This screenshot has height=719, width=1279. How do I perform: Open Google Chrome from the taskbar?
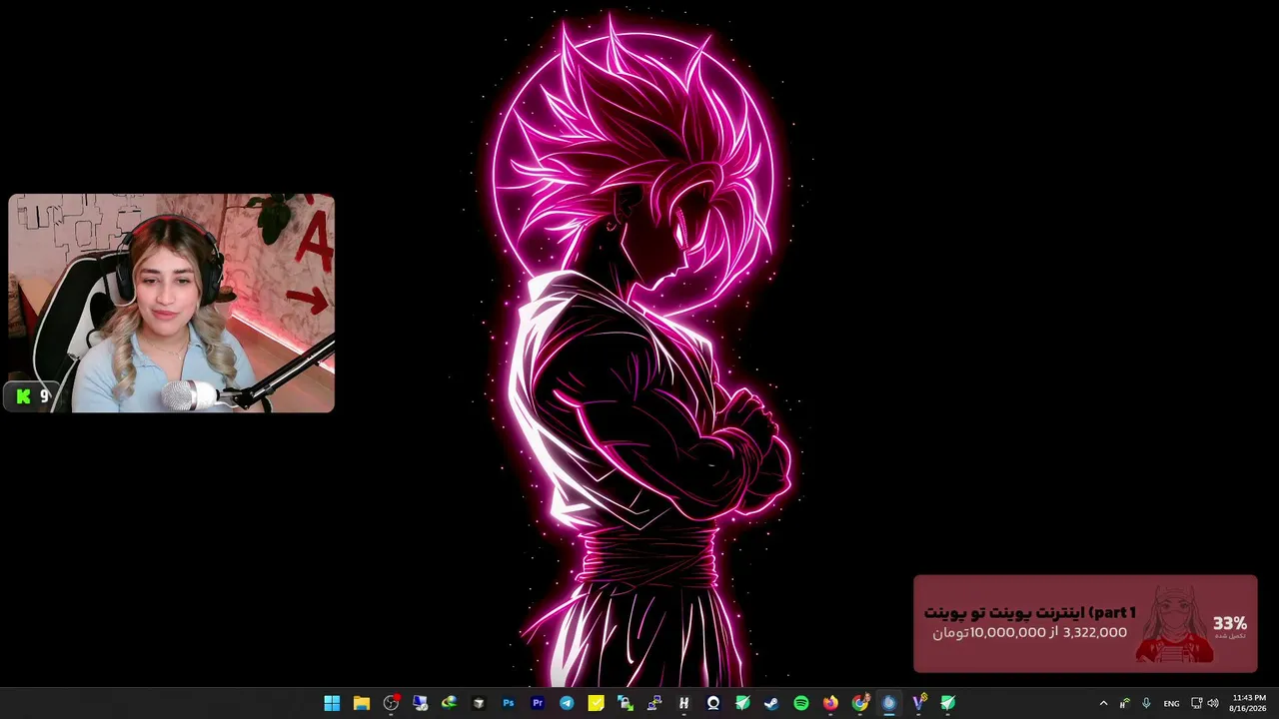pyautogui.click(x=860, y=703)
